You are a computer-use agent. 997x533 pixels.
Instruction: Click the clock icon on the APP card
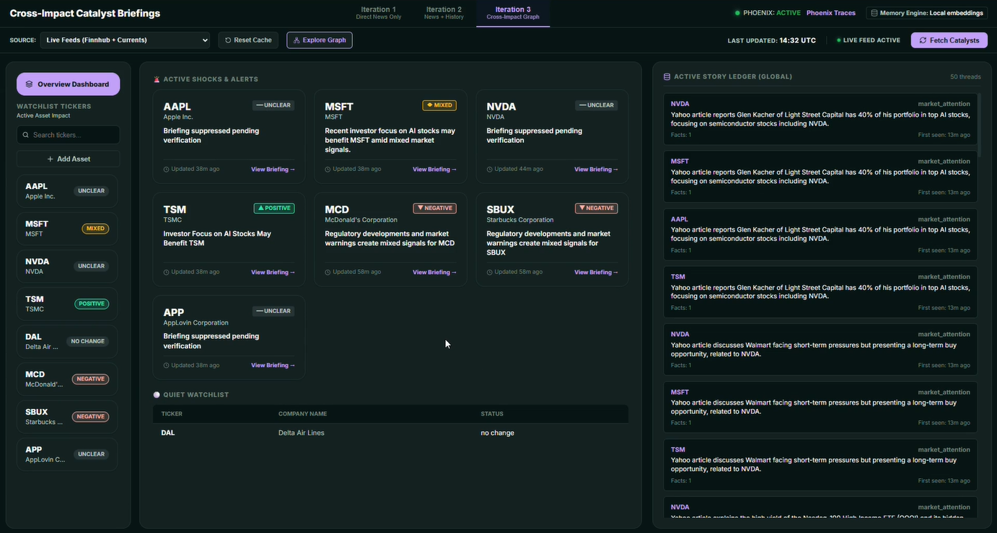tap(167, 366)
